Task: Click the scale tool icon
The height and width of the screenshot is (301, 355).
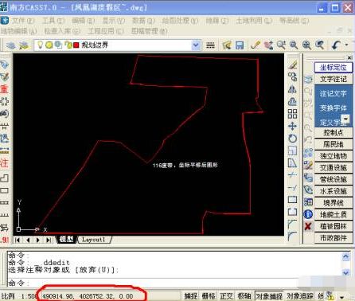Action: click(x=292, y=150)
